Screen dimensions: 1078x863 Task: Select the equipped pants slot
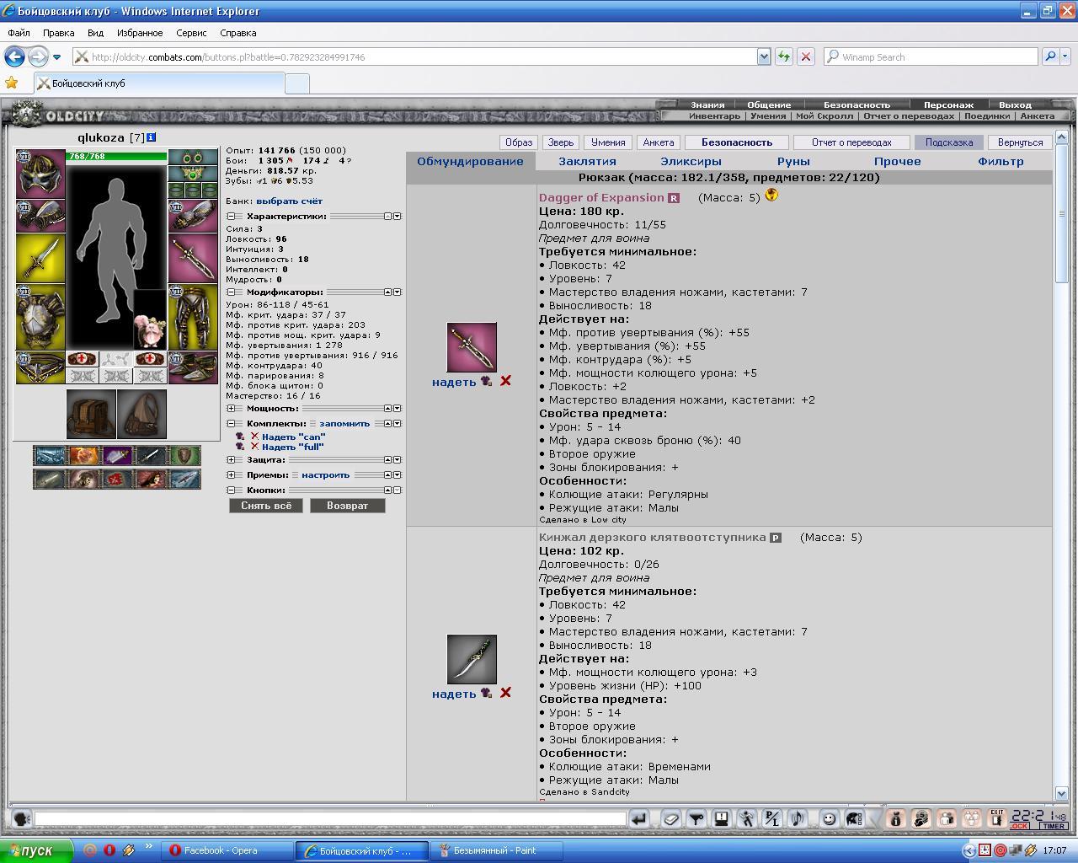click(193, 317)
